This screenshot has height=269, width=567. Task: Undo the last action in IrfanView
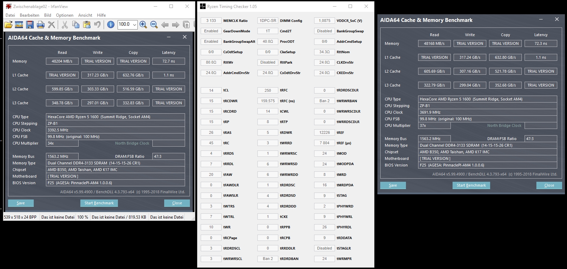97,24
